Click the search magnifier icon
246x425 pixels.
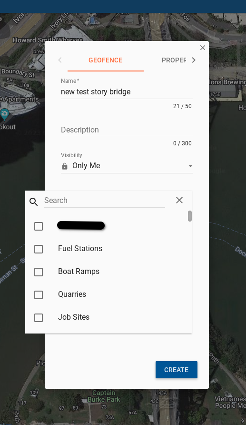pyautogui.click(x=34, y=202)
